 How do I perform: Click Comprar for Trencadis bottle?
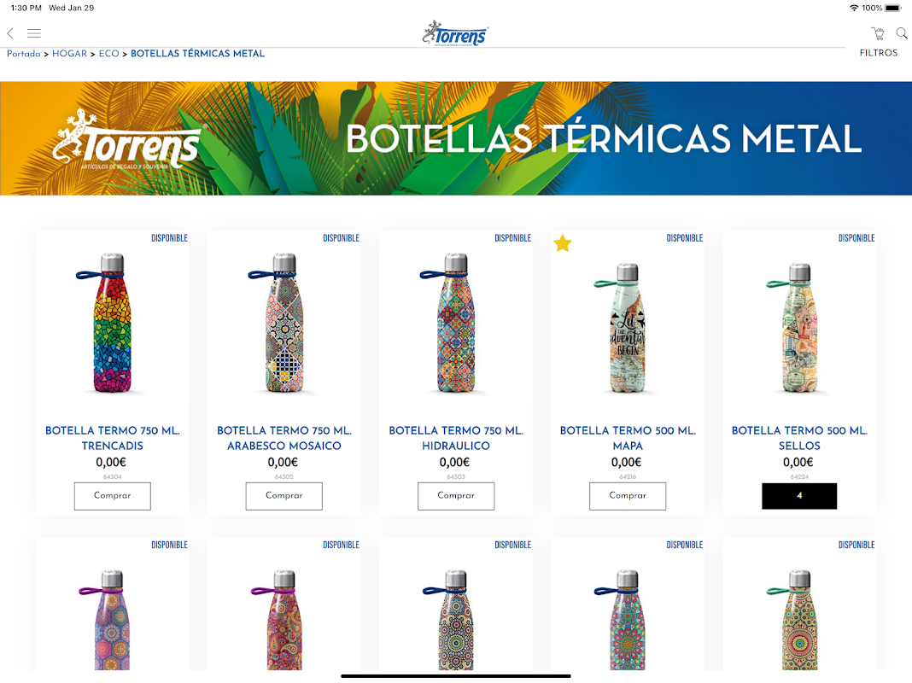click(112, 496)
